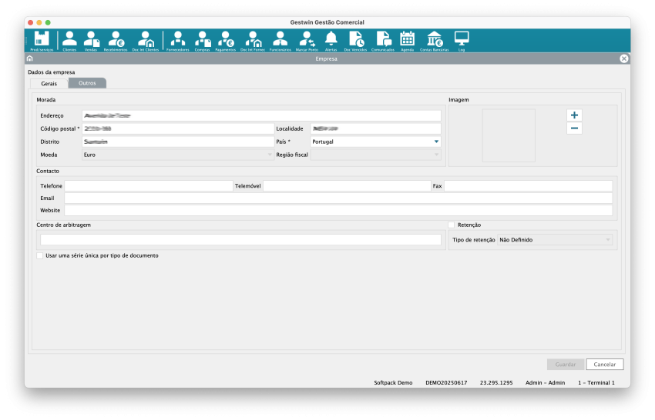The width and height of the screenshot is (655, 420).
Task: Open Contas Bancárias from the toolbar
Action: (435, 39)
